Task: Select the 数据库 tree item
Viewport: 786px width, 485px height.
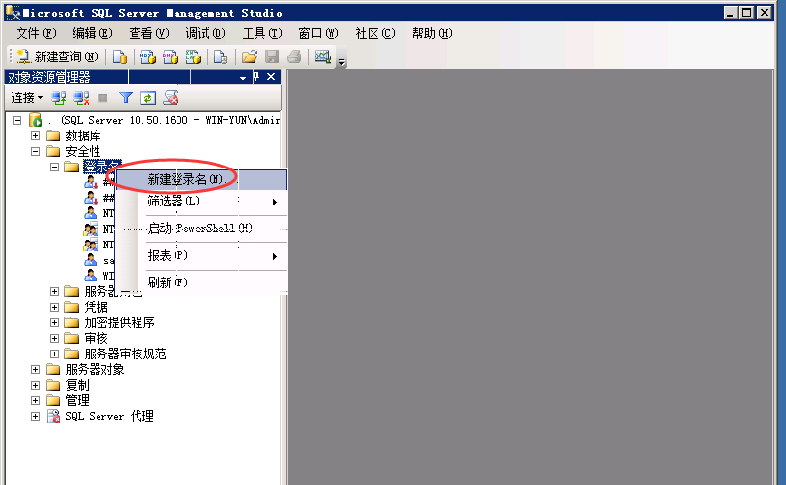Action: pos(83,135)
